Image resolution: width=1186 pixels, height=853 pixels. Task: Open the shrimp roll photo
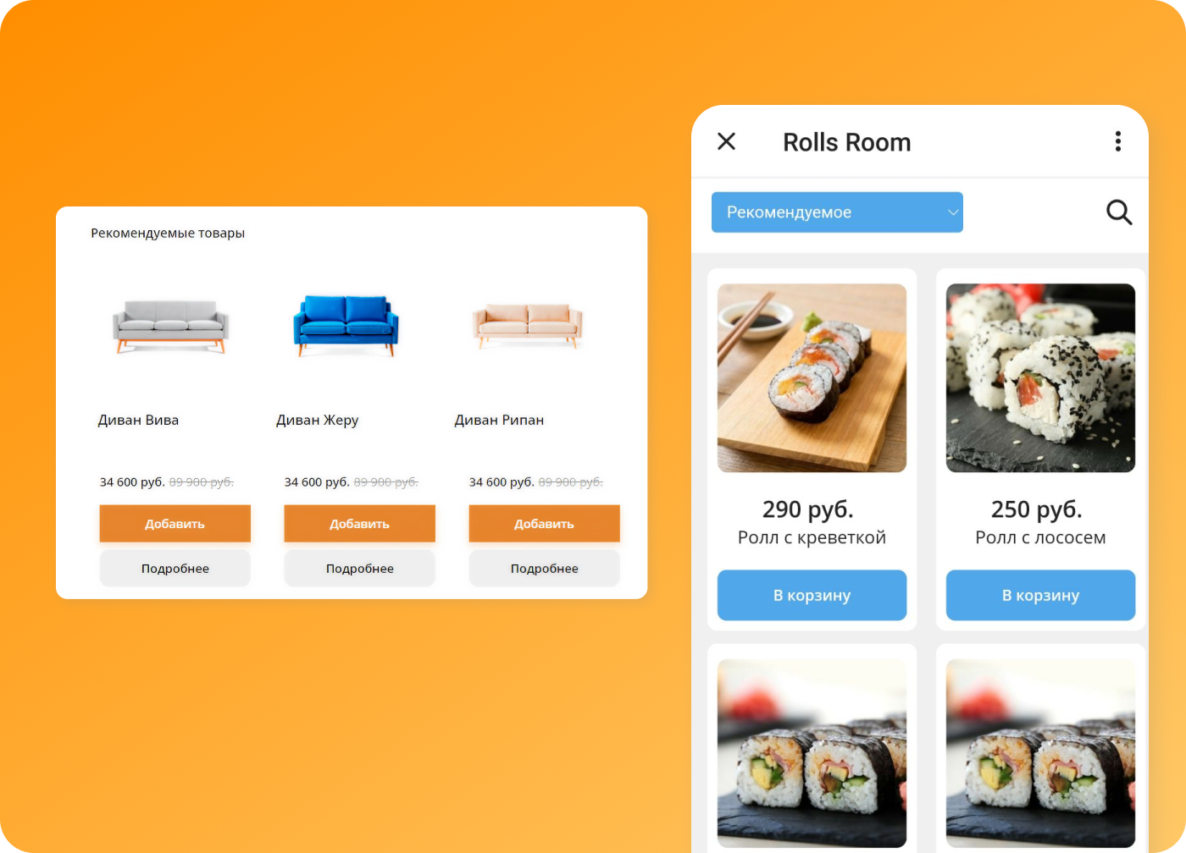click(812, 377)
